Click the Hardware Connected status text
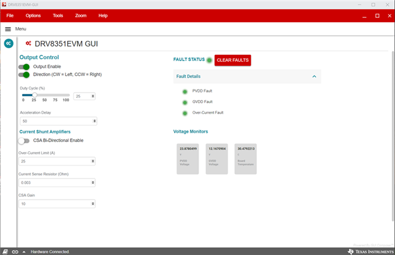This screenshot has width=395, height=255. (x=50, y=252)
